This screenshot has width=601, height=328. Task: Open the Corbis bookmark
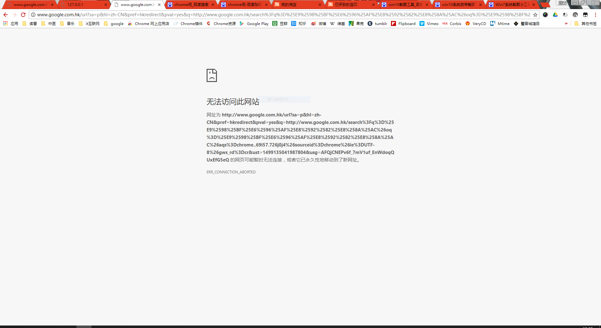point(452,23)
